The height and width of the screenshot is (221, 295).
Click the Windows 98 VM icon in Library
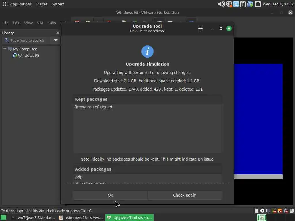coord(15,55)
